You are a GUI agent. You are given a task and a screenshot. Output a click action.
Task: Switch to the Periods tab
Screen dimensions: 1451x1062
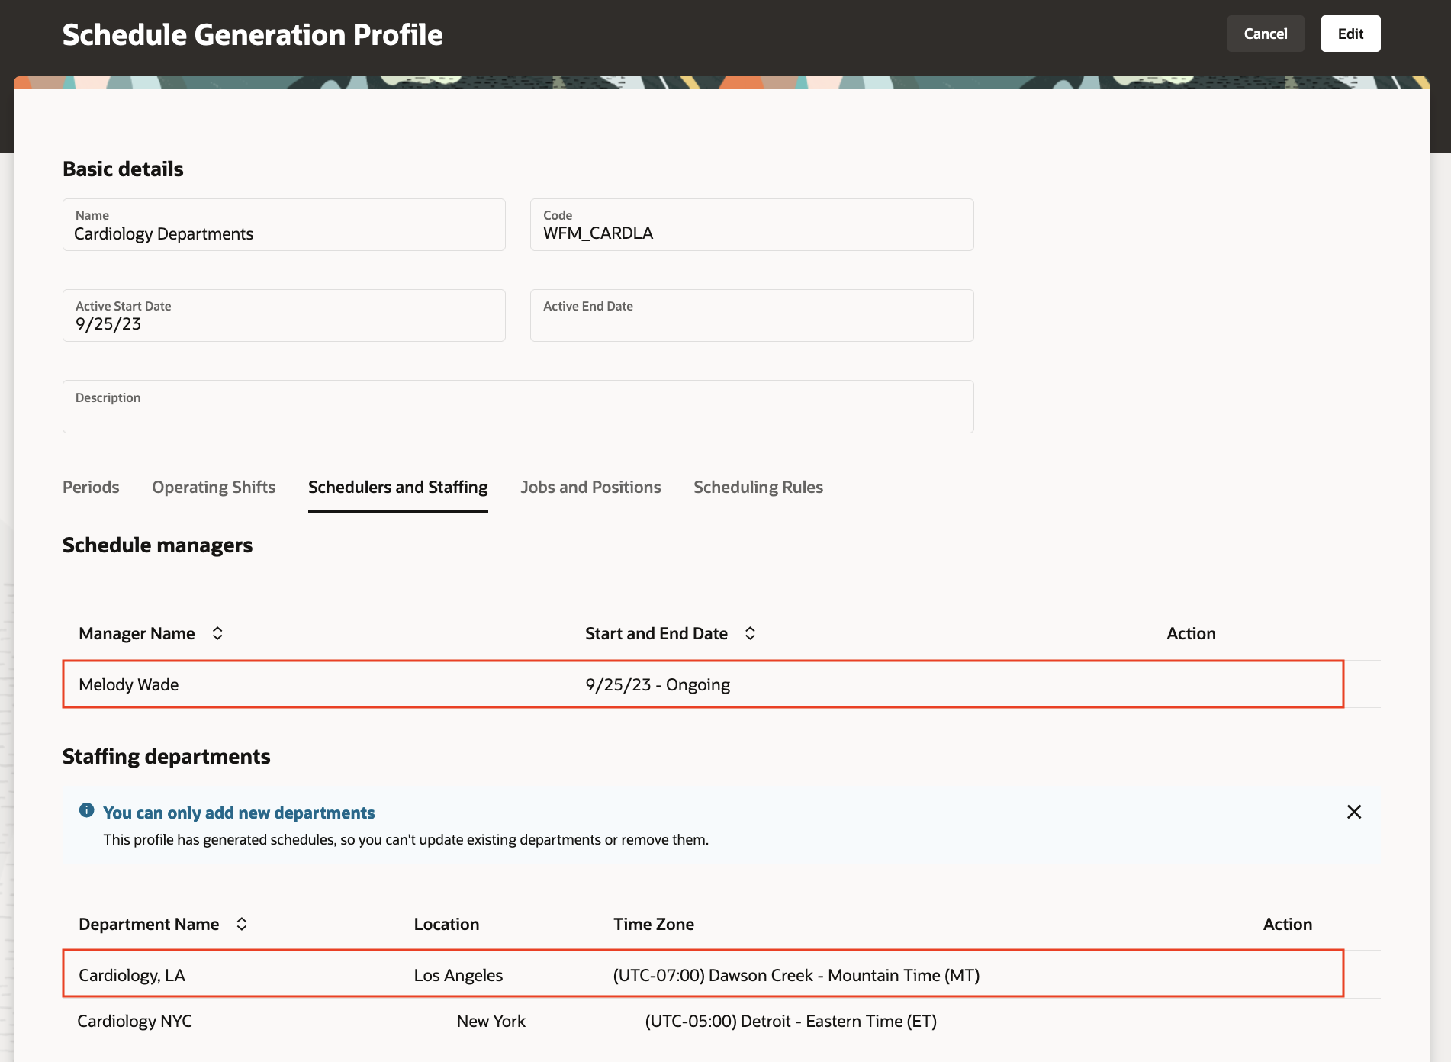coord(91,487)
